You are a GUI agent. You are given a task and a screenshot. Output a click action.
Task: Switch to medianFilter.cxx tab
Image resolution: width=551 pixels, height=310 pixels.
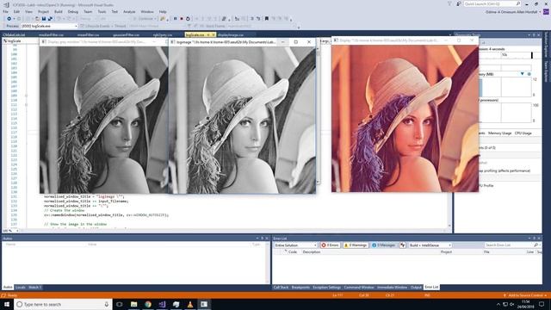tap(51, 34)
